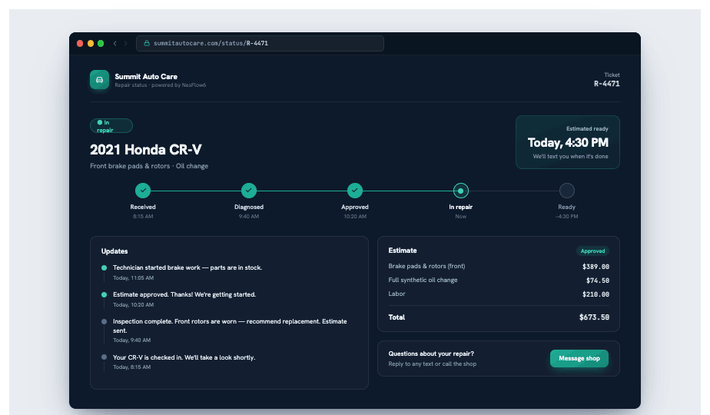Click the Updates panel heading
Image resolution: width=710 pixels, height=415 pixels.
pyautogui.click(x=114, y=251)
